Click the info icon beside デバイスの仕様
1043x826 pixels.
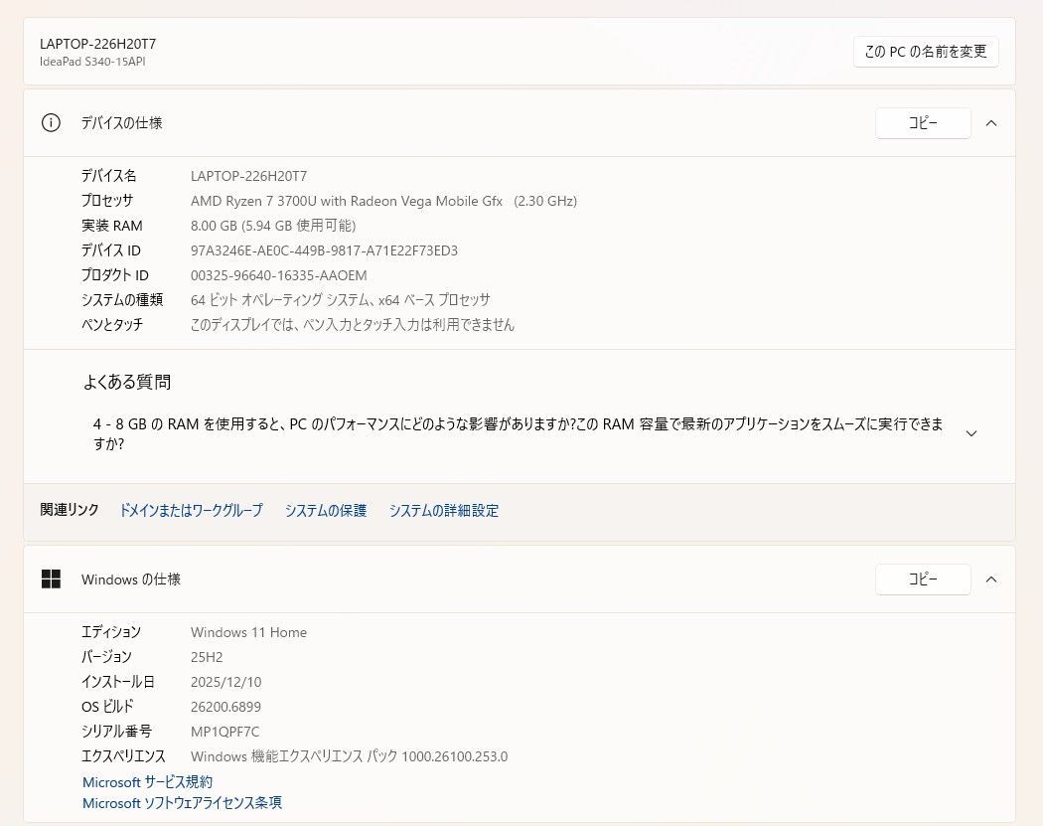(51, 123)
